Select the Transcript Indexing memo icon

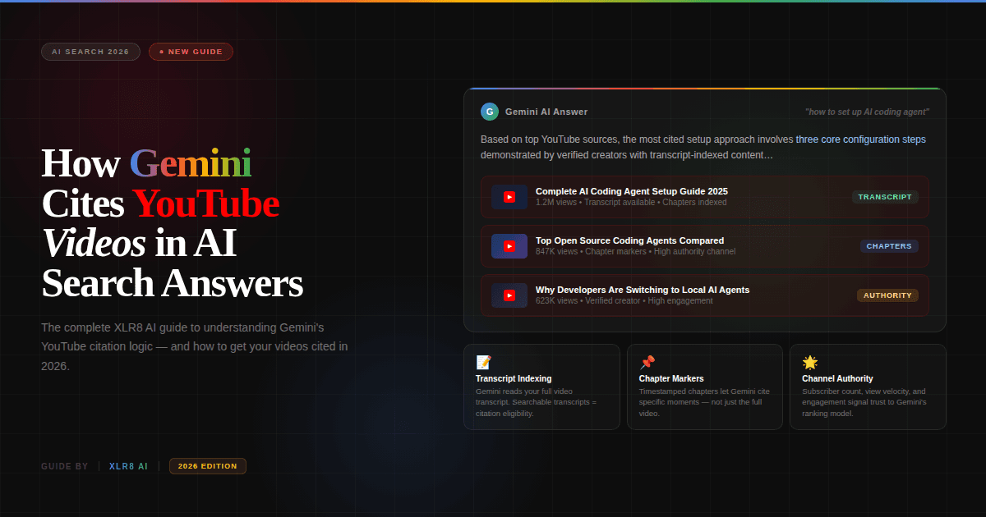tap(483, 362)
